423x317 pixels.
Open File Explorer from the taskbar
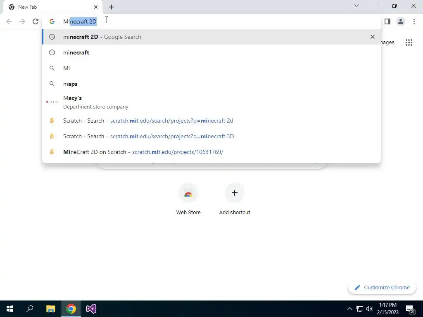(x=50, y=309)
